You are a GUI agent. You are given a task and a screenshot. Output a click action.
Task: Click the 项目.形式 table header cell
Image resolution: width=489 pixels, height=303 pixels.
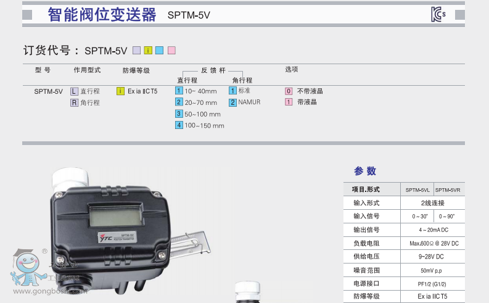pyautogui.click(x=372, y=189)
